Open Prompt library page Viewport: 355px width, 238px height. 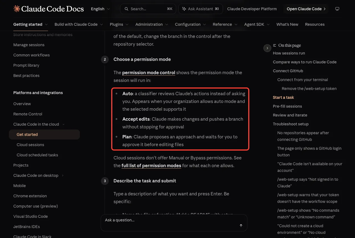tap(26, 65)
